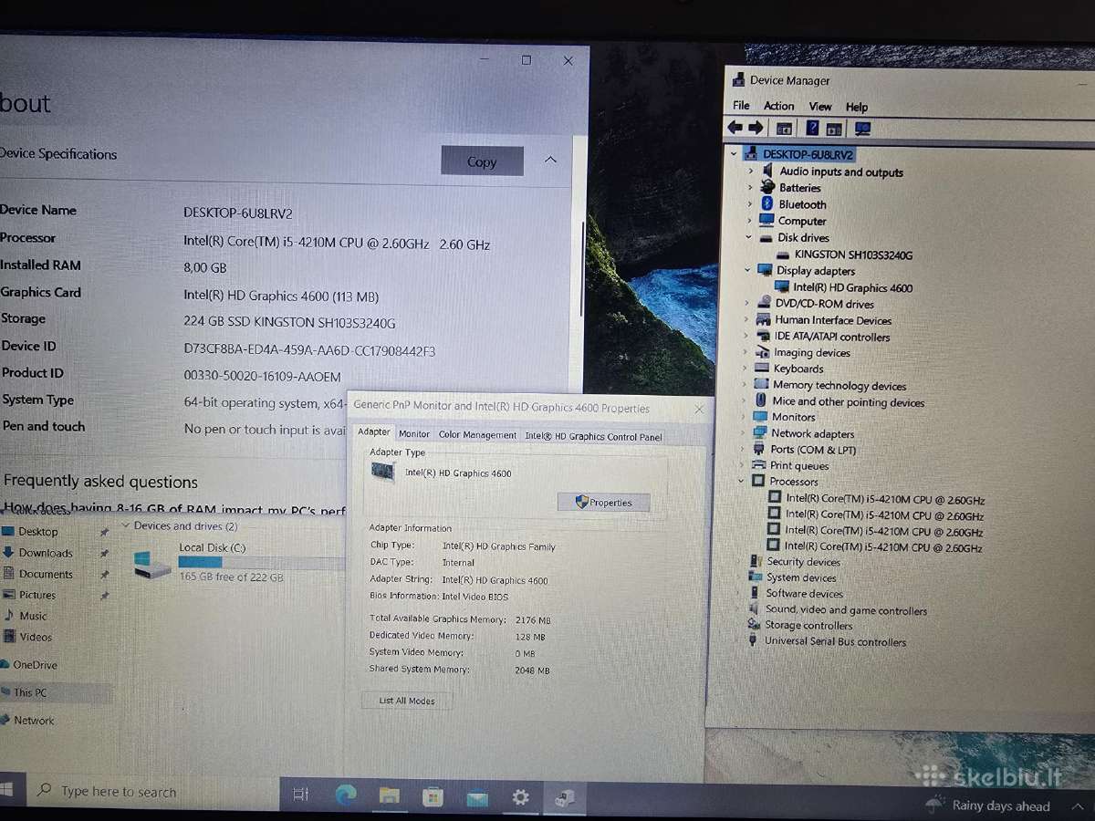Click Device Manager icon in the taskbar
This screenshot has height=821, width=1095.
pos(564,799)
